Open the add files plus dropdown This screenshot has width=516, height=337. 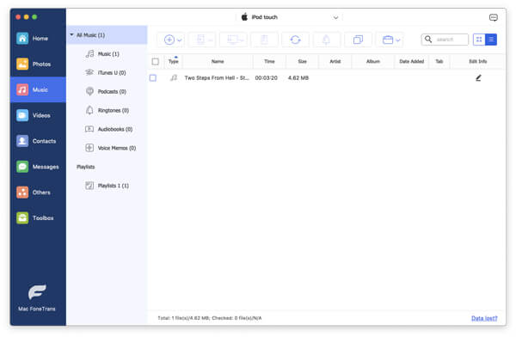click(173, 40)
